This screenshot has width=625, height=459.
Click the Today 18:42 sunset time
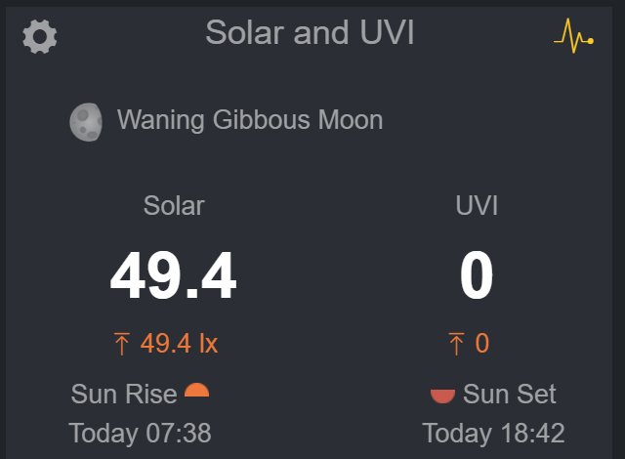(x=493, y=433)
